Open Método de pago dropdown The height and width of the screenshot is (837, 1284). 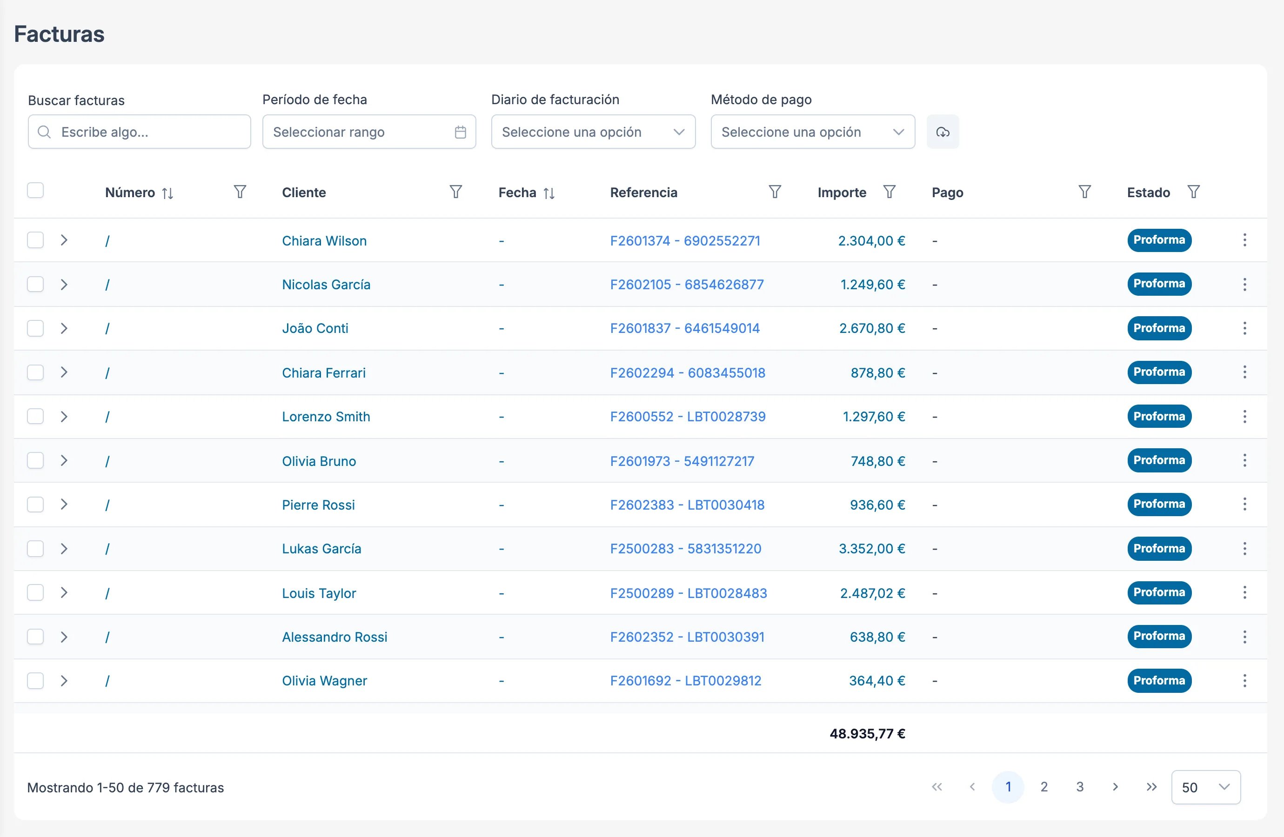(x=812, y=132)
